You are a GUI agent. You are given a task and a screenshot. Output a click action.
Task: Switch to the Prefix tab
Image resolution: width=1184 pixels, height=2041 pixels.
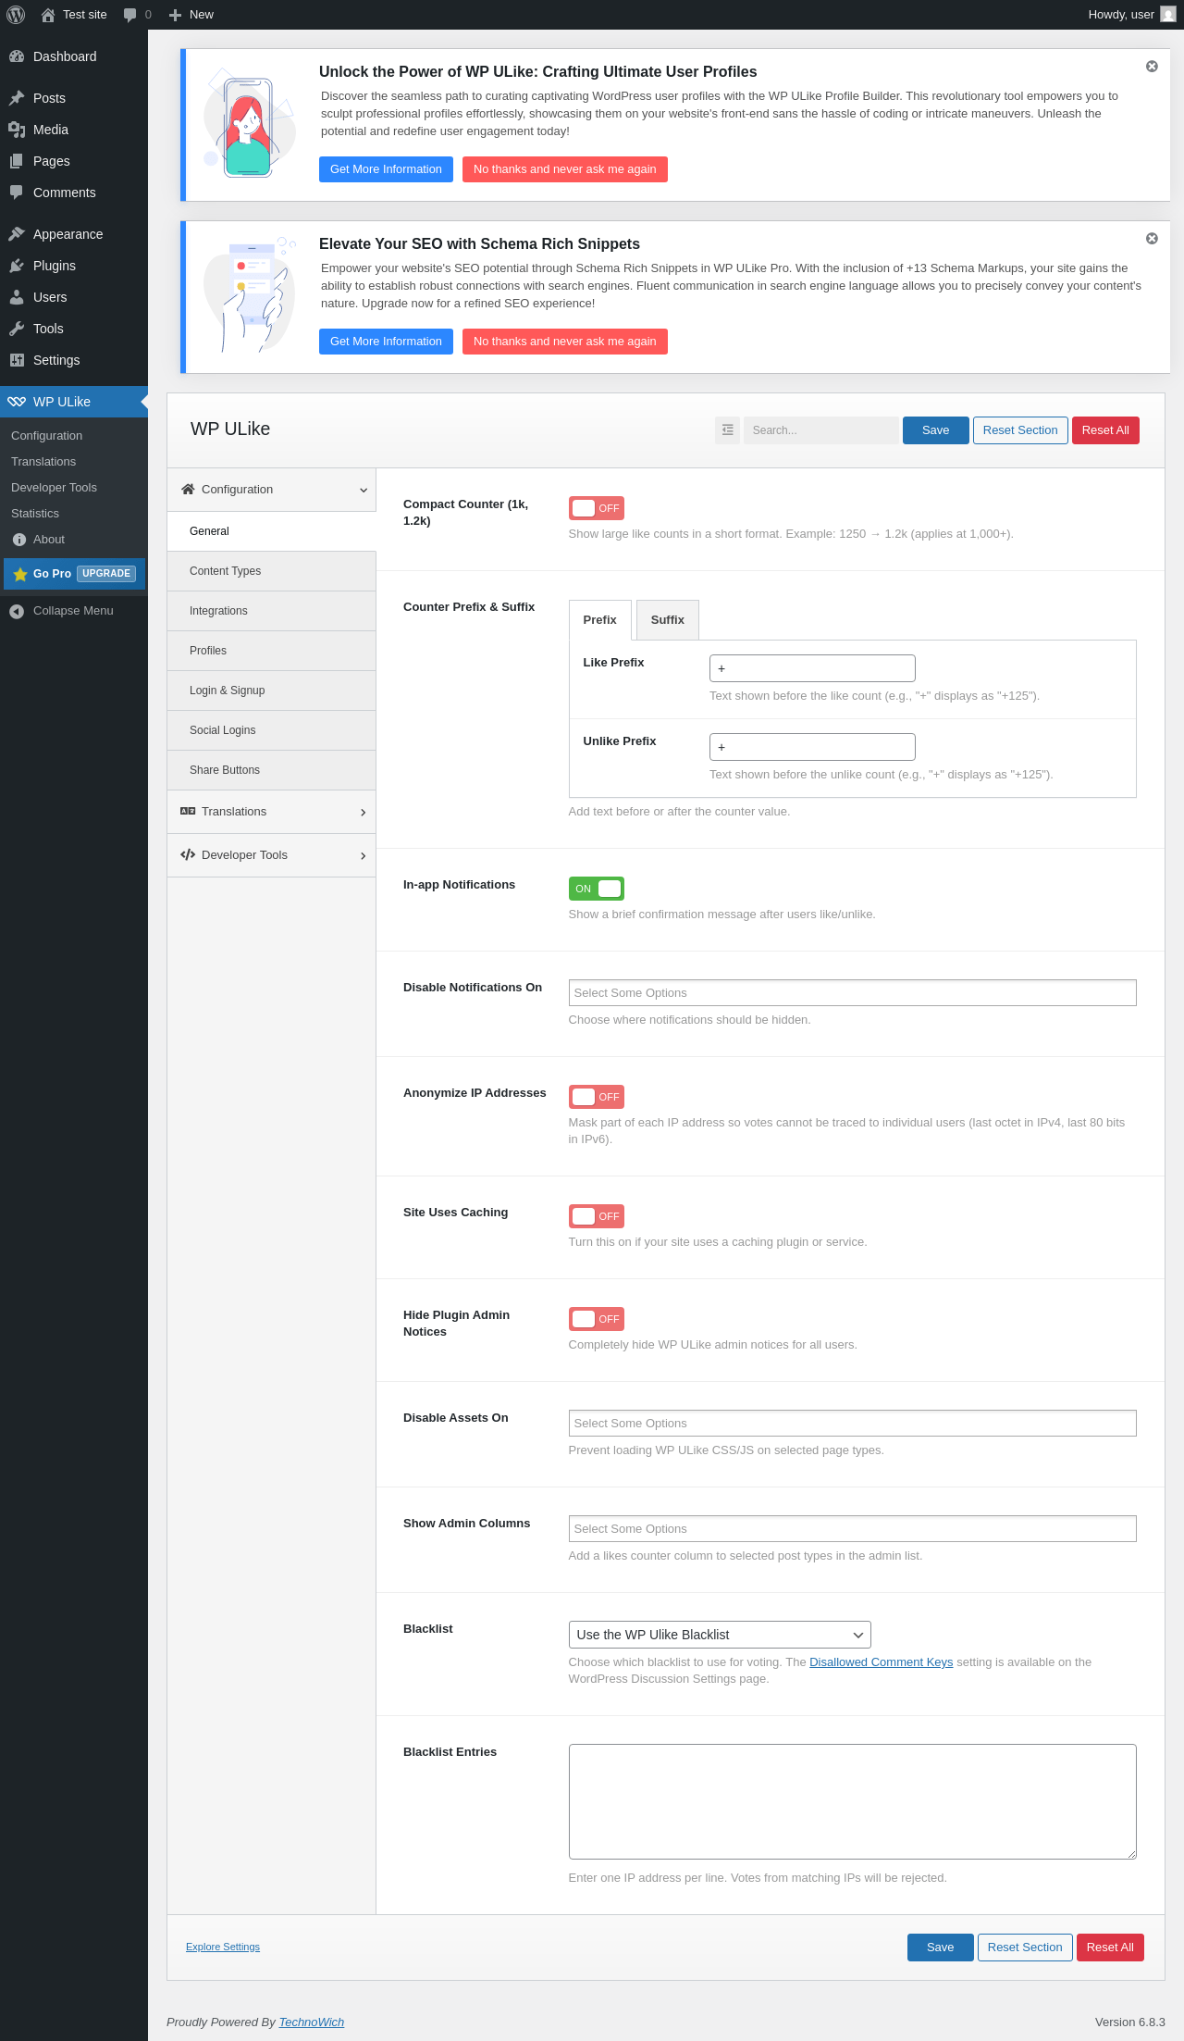coord(600,620)
